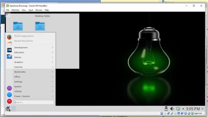Open the blue mail folder favorite icon
The width and height of the screenshot is (208, 117).
[x=9, y=57]
